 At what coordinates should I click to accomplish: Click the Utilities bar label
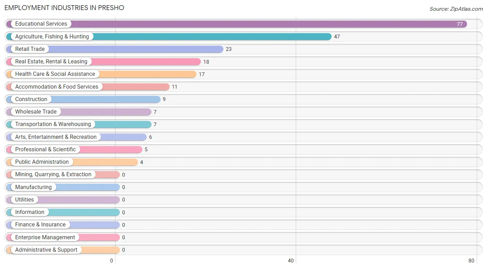pos(25,200)
